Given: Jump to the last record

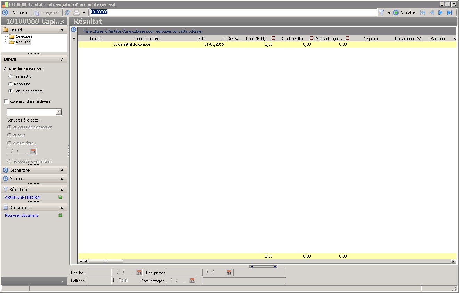Looking at the screenshot, I should click(x=450, y=12).
